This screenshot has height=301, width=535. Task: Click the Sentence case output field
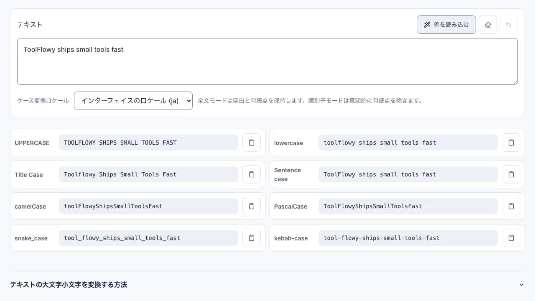[408, 174]
